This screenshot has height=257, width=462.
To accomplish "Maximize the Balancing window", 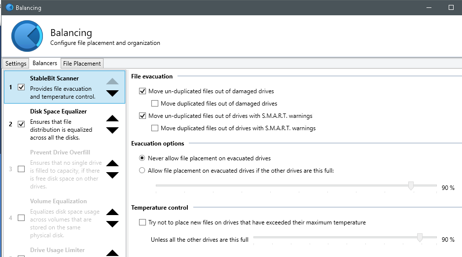I will 451,7.
